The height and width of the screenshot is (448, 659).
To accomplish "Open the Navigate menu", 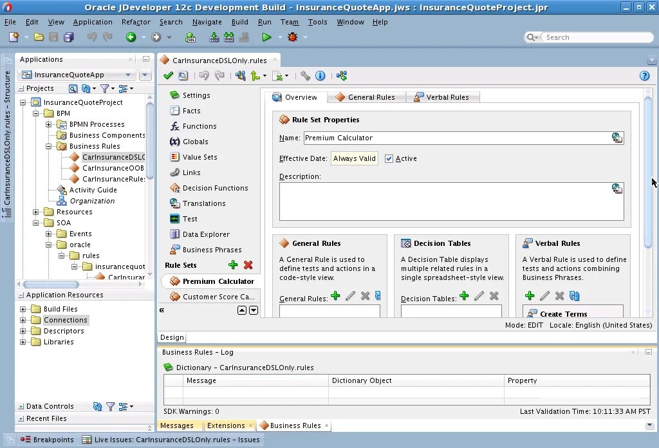I will [x=207, y=22].
